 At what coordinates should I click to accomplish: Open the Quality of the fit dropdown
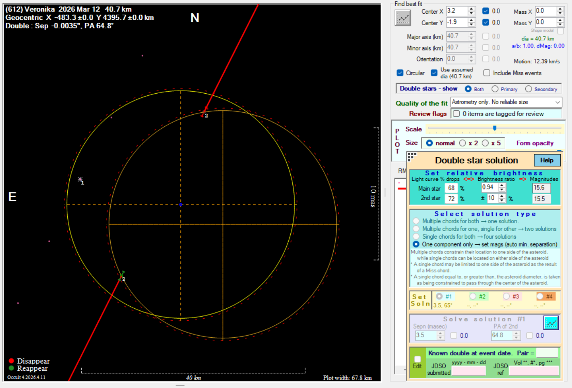(558, 102)
